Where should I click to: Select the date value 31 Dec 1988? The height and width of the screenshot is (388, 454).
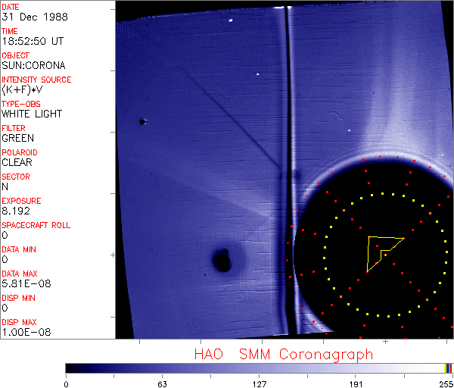(29, 17)
